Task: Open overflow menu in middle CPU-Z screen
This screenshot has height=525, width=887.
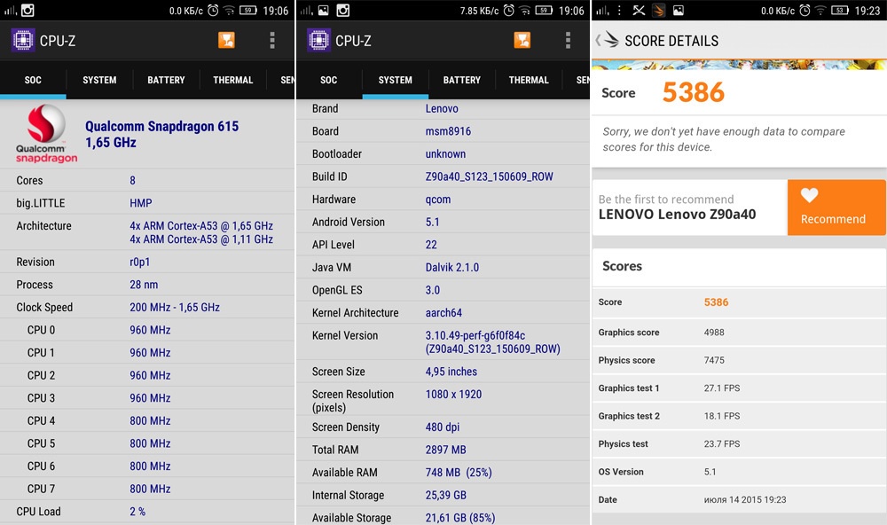Action: click(x=568, y=40)
